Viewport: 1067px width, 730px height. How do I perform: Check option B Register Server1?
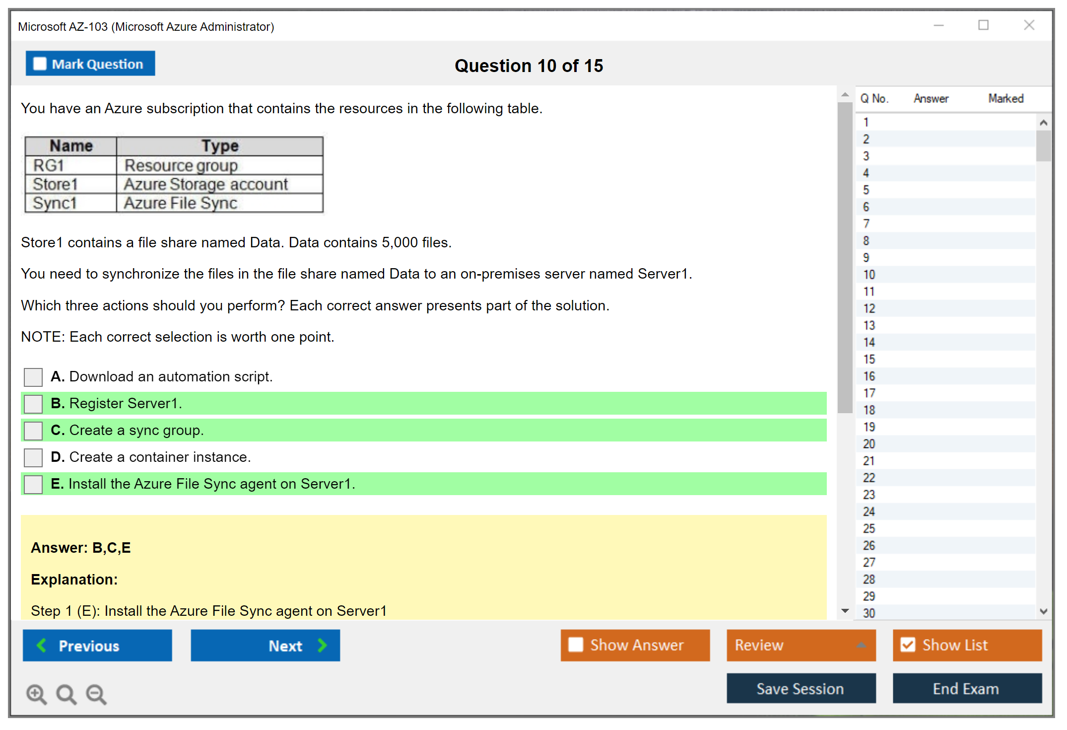[33, 404]
